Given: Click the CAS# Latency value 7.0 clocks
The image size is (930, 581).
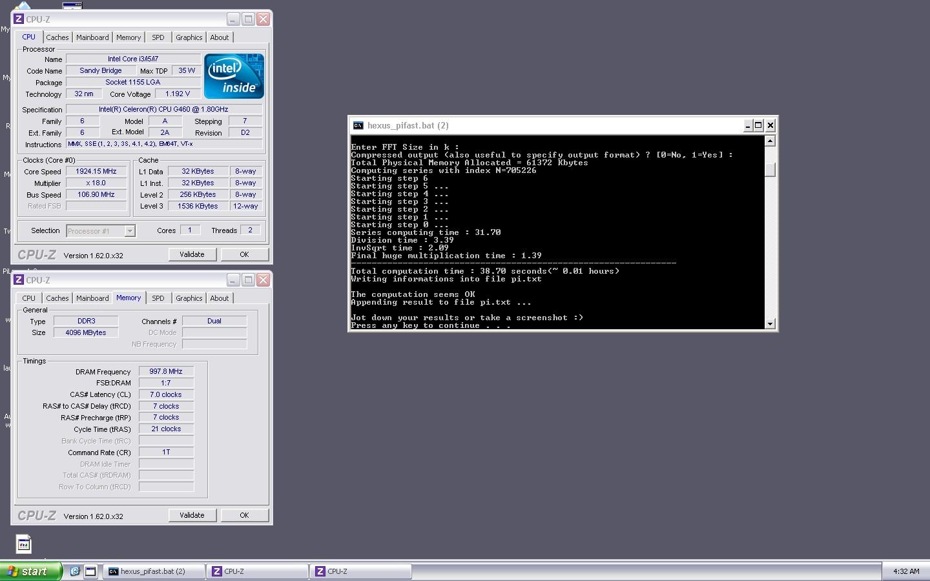Looking at the screenshot, I should pos(166,394).
